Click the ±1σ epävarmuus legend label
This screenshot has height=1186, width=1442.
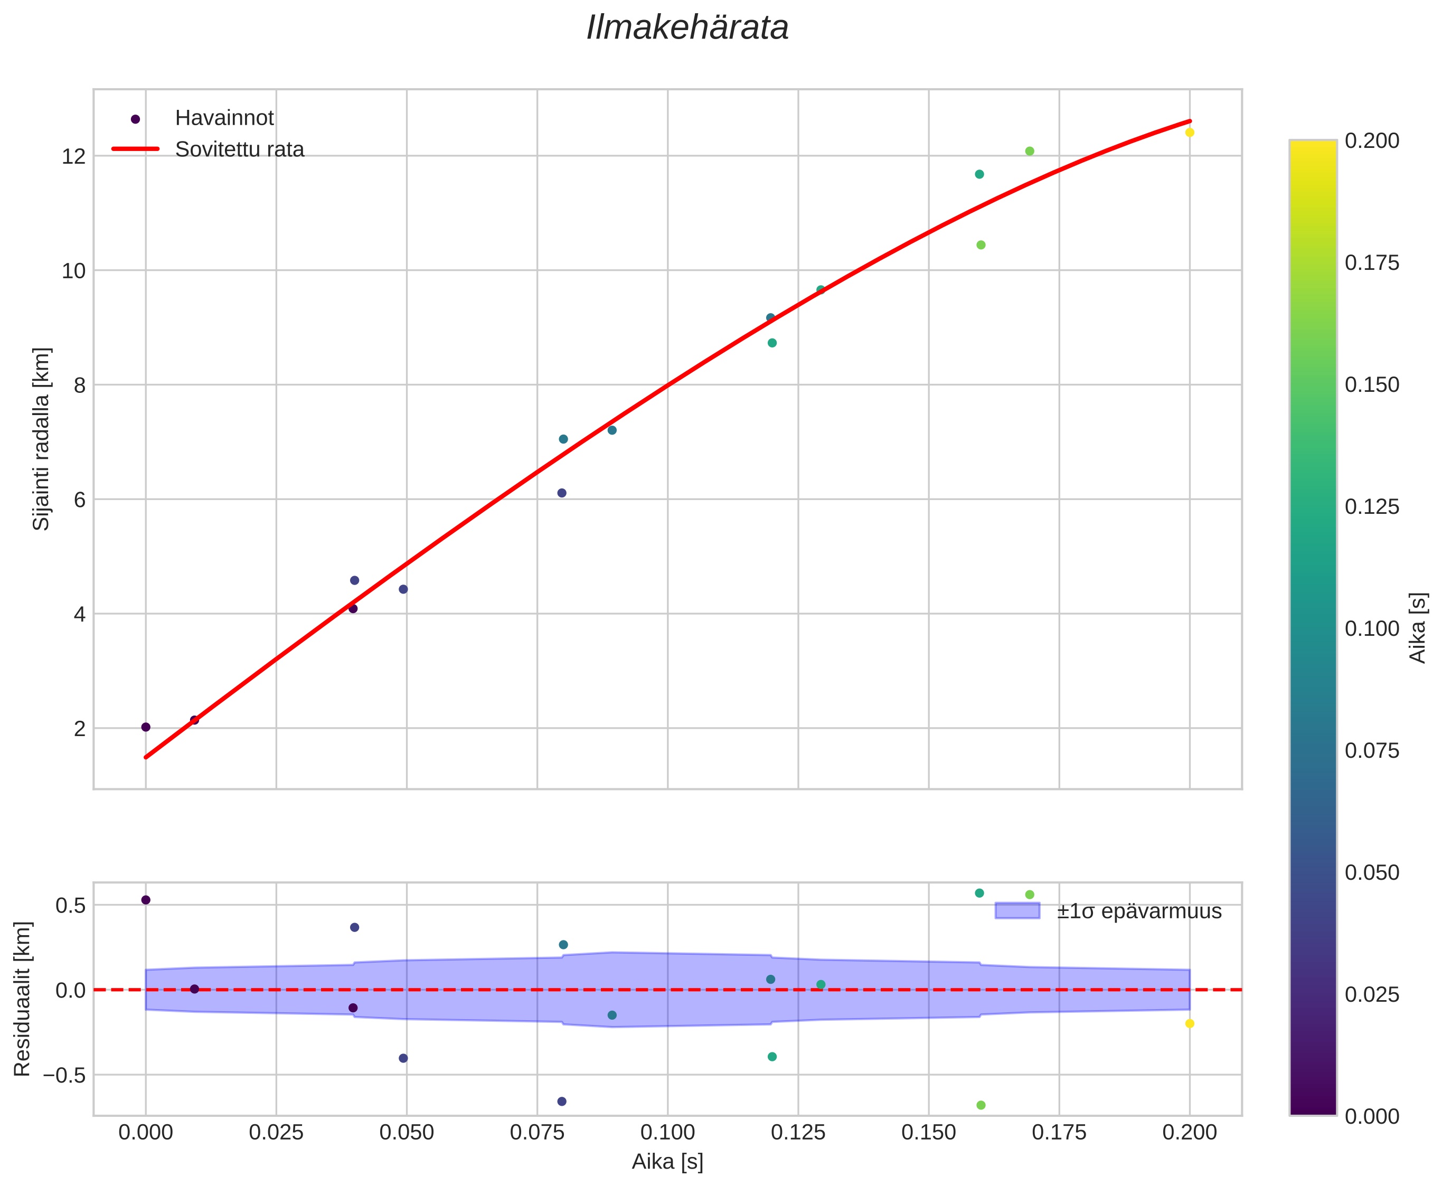(x=1139, y=911)
